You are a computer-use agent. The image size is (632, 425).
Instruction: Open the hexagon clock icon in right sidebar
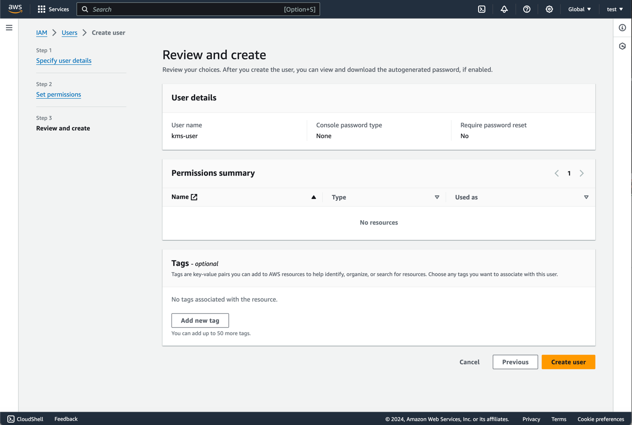click(623, 46)
